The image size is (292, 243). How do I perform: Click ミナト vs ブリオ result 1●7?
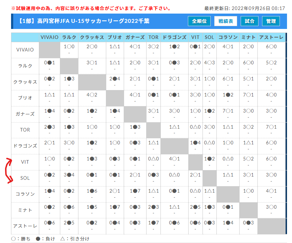pyautogui.click(x=115, y=207)
